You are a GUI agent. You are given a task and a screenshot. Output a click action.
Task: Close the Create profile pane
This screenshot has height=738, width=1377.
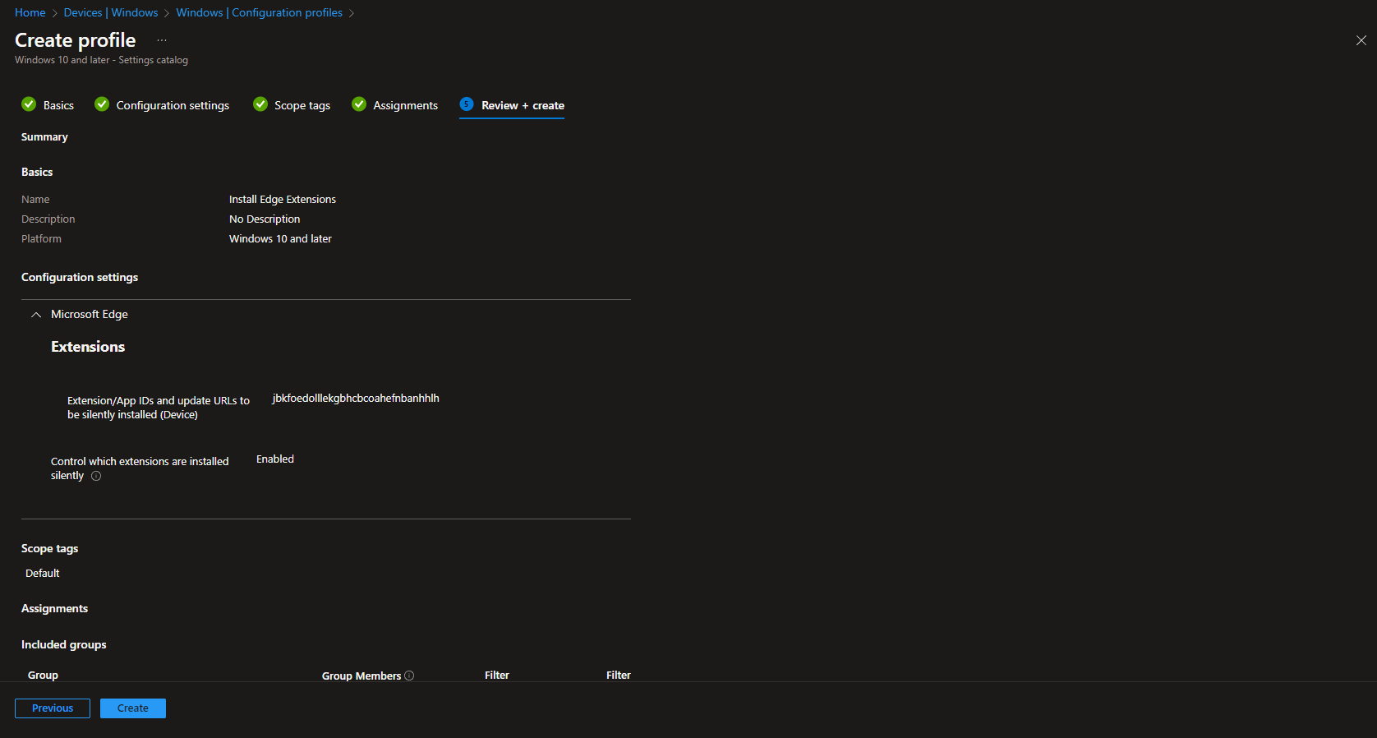tap(1361, 40)
